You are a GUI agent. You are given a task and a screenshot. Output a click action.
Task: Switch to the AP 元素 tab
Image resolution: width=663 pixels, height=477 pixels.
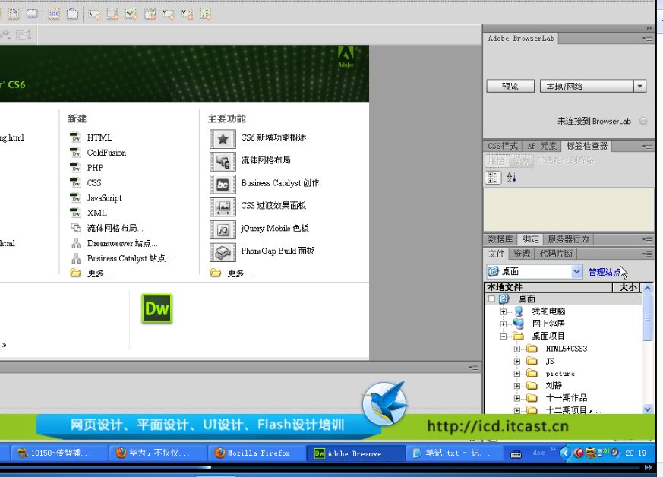pyautogui.click(x=541, y=146)
